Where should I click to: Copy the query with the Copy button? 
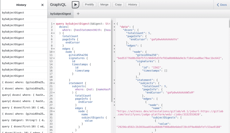(118, 5)
